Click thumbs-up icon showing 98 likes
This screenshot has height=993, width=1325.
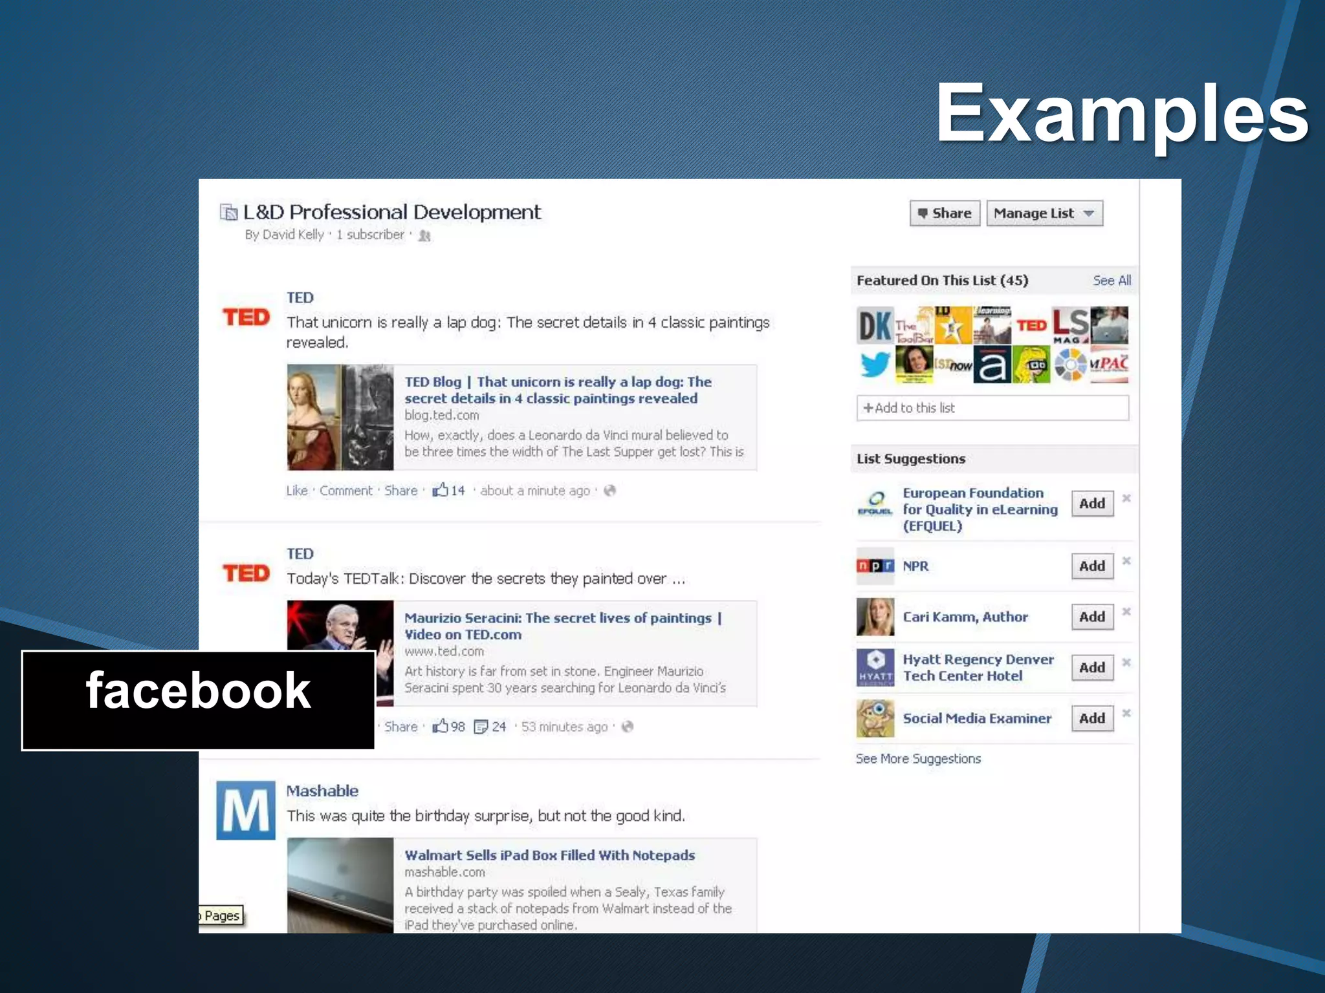tap(441, 726)
